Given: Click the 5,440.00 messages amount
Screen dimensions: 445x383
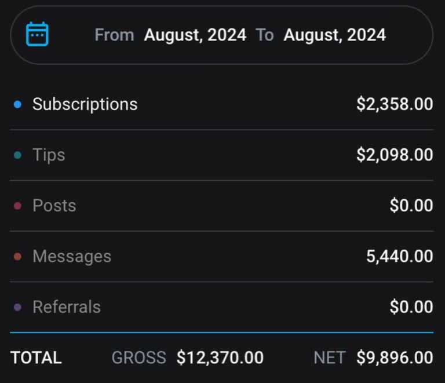Looking at the screenshot, I should coord(400,257).
